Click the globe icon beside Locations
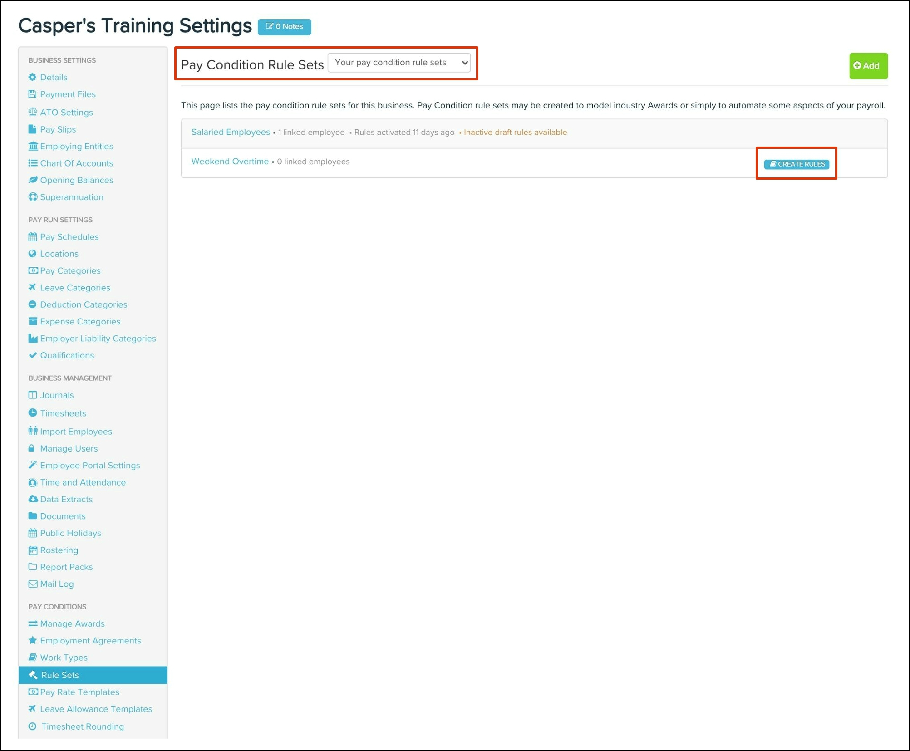 click(32, 254)
